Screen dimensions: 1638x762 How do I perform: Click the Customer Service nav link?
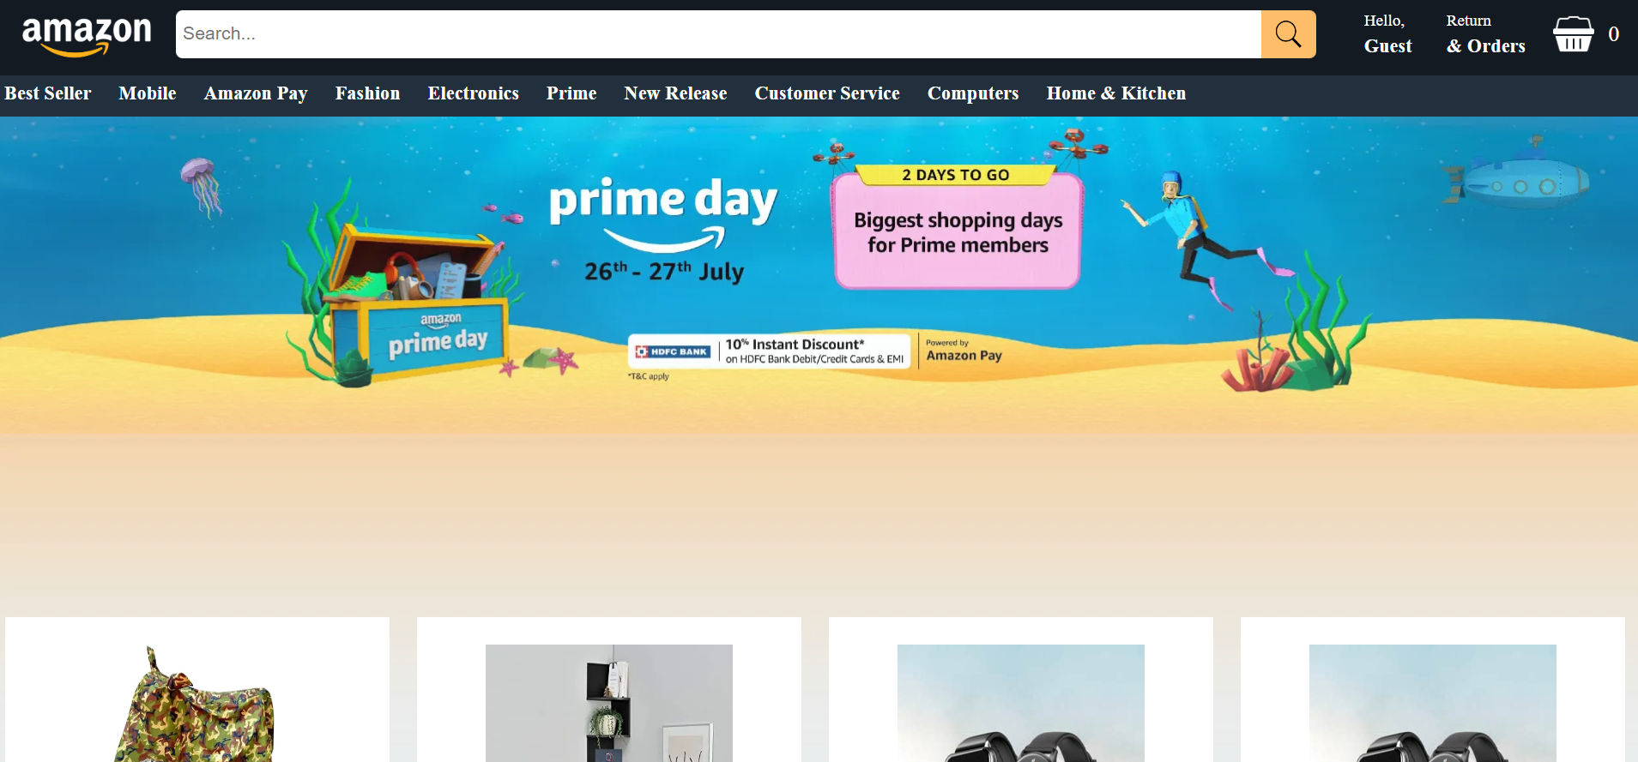coord(827,93)
